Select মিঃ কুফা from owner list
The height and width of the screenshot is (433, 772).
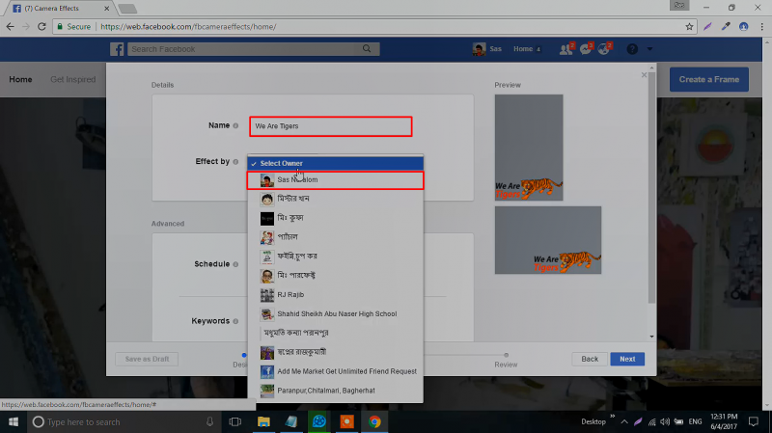335,218
